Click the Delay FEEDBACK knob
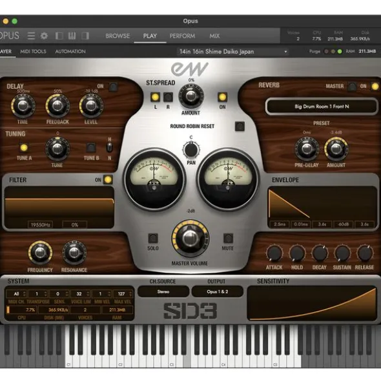The image size is (381, 382). 57,106
